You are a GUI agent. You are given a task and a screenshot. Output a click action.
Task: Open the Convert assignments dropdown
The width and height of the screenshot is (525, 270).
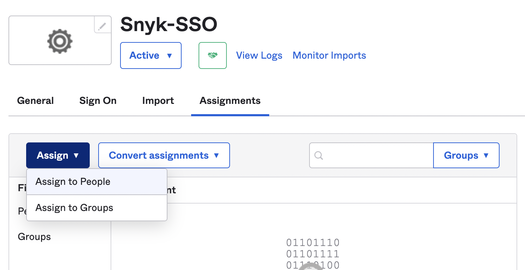[x=164, y=155]
